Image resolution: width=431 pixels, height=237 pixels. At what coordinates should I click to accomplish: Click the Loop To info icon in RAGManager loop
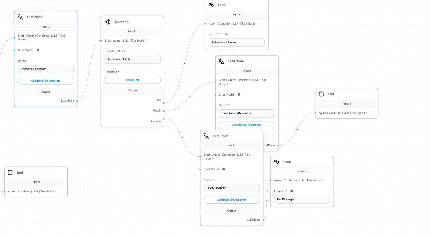tap(292, 191)
